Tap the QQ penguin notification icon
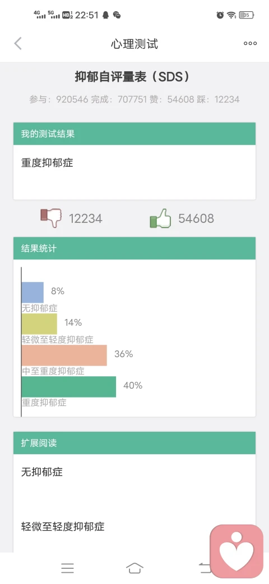This screenshot has width=269, height=584. click(x=105, y=15)
